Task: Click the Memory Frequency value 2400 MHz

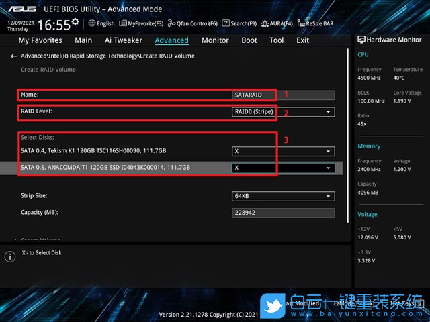Action: 369,170
